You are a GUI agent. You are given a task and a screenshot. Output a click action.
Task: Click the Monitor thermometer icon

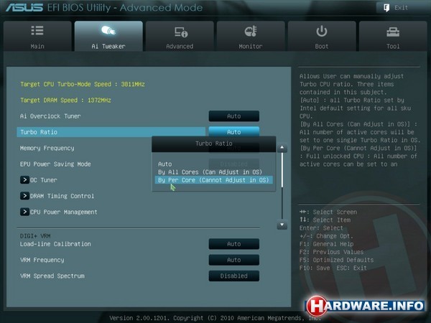click(x=251, y=32)
